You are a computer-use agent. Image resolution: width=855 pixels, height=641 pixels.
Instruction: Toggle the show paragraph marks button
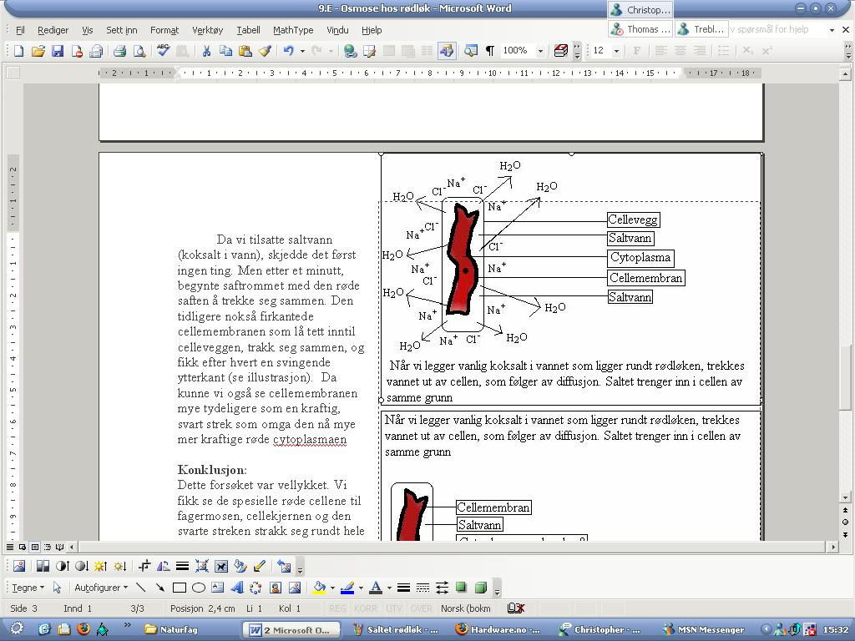click(x=489, y=51)
